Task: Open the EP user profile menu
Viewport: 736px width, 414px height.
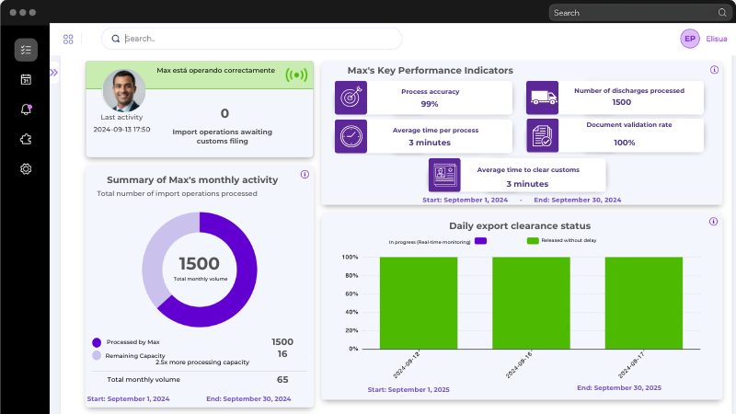Action: [690, 39]
